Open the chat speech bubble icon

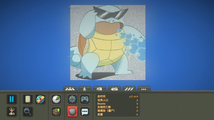pos(85,112)
